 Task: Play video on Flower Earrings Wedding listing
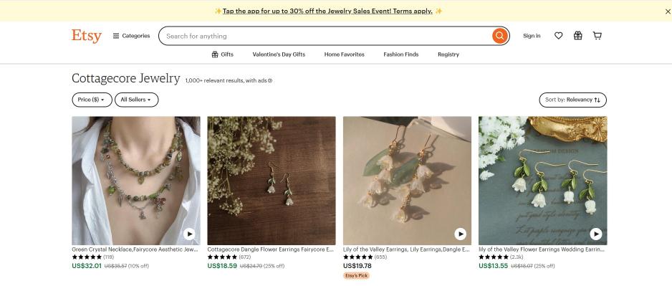pyautogui.click(x=596, y=234)
